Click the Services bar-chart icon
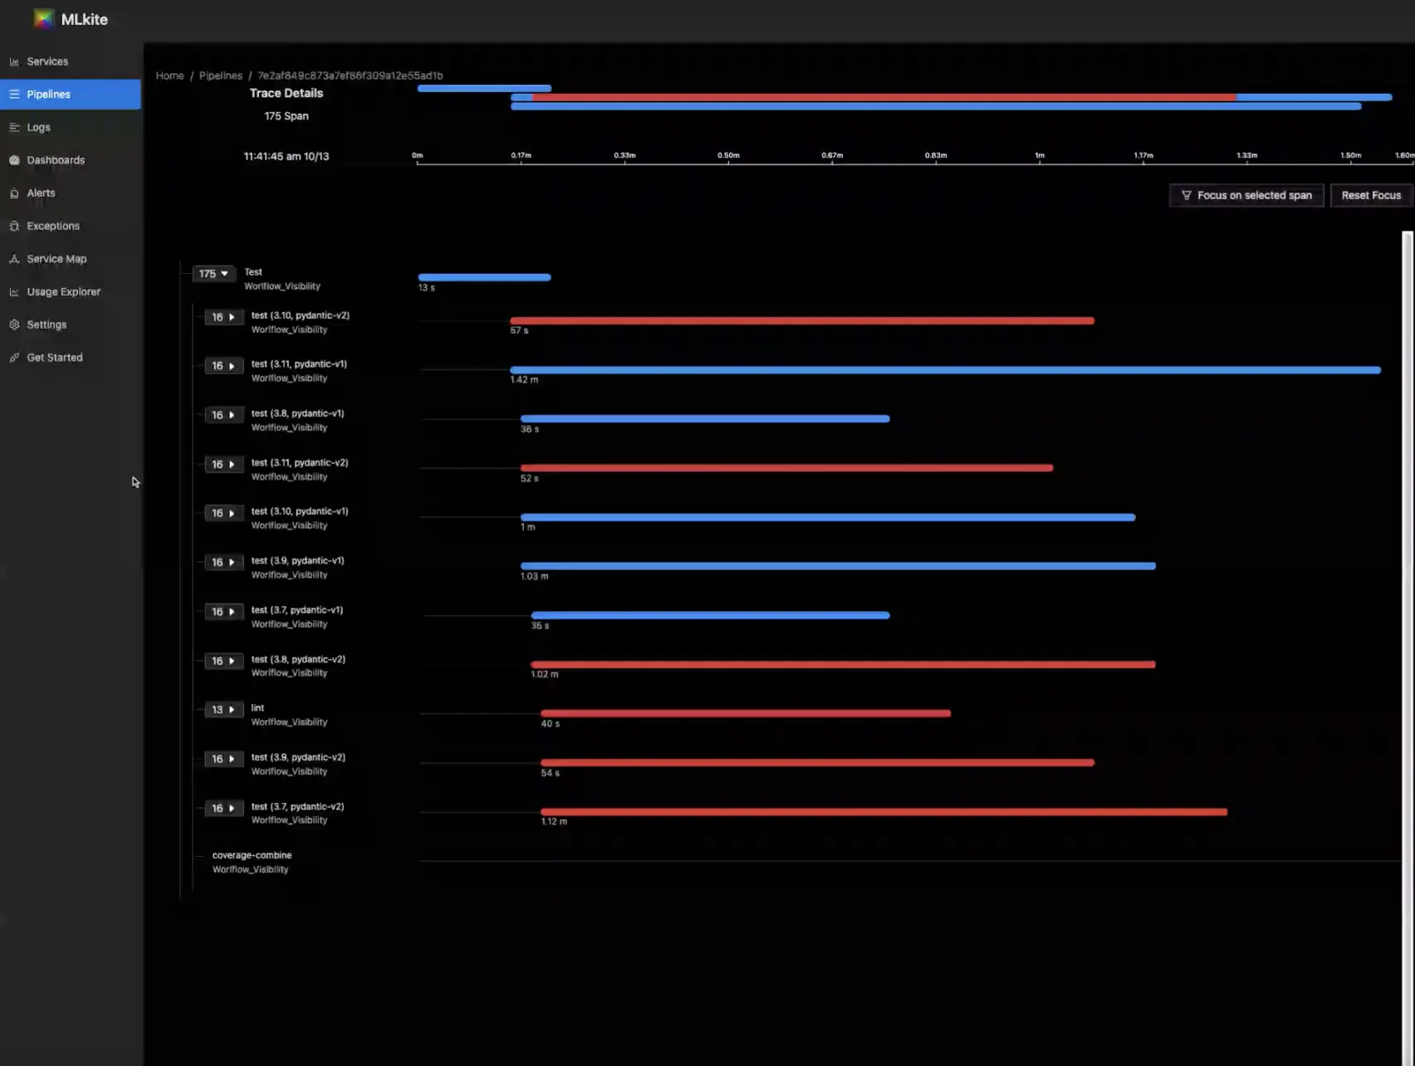This screenshot has height=1066, width=1415. [14, 61]
